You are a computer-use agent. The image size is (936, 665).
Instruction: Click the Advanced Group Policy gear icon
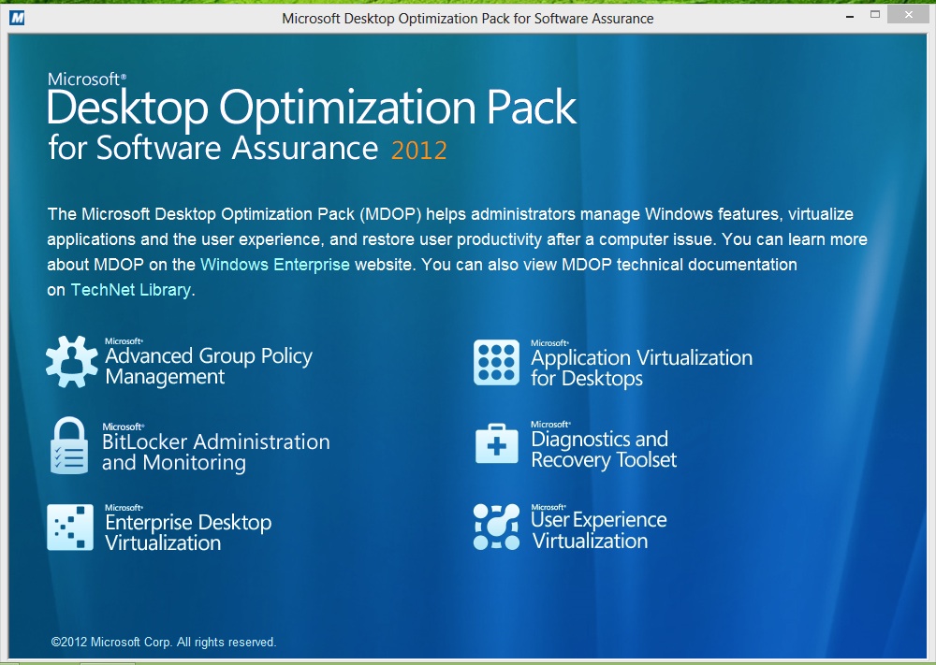[x=72, y=361]
